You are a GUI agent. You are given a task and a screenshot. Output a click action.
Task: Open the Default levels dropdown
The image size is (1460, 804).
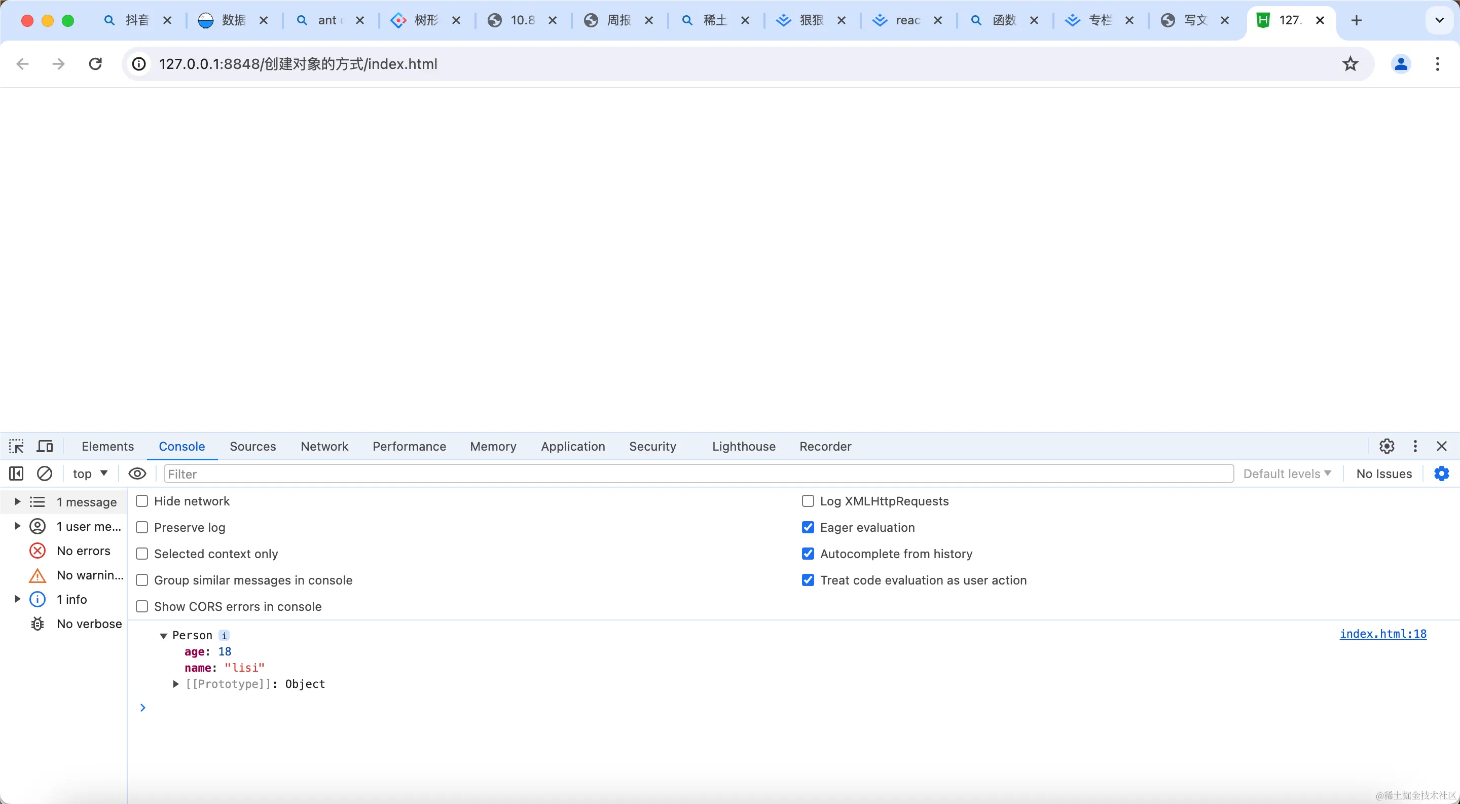coord(1287,473)
